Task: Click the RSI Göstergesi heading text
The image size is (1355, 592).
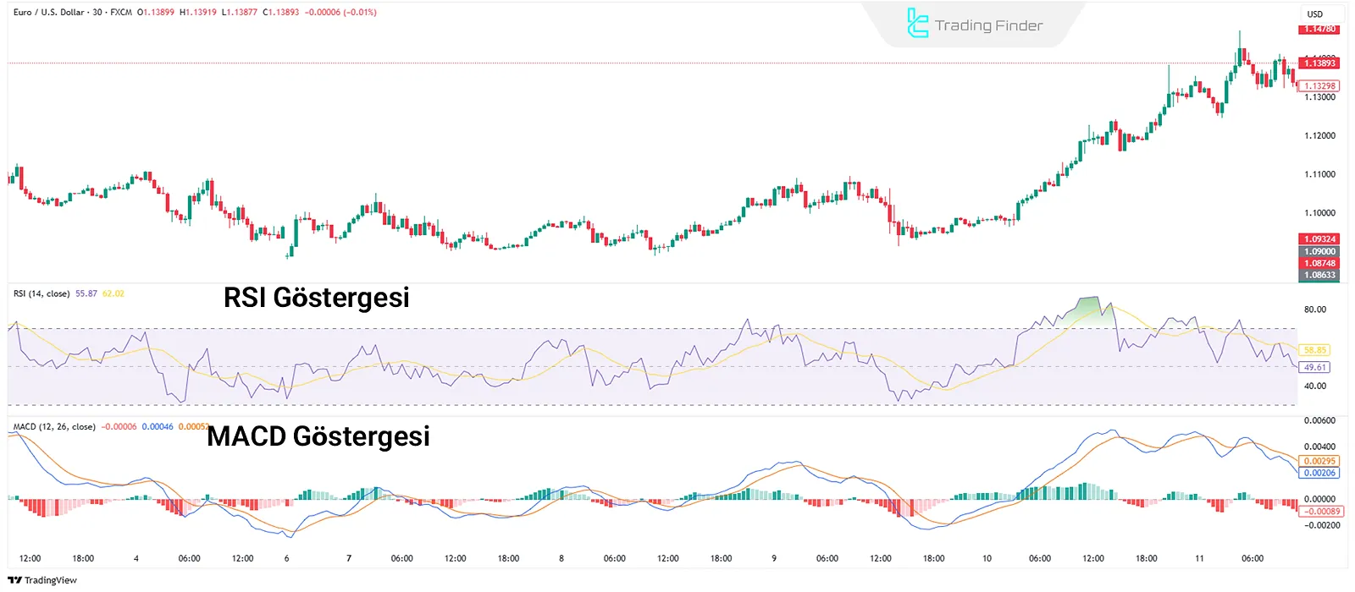Action: pyautogui.click(x=316, y=298)
